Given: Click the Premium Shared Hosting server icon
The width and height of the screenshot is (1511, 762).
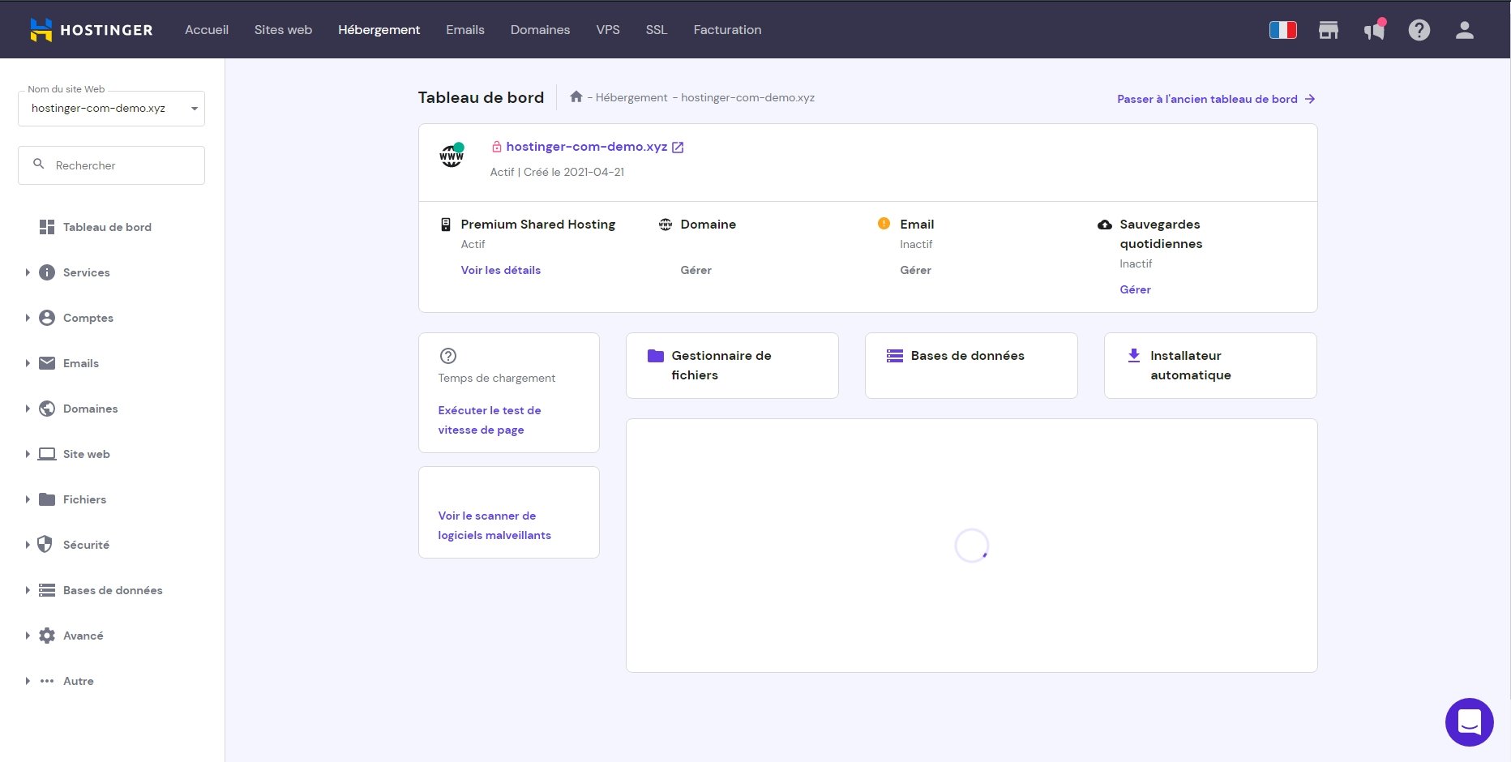Looking at the screenshot, I should tap(445, 225).
